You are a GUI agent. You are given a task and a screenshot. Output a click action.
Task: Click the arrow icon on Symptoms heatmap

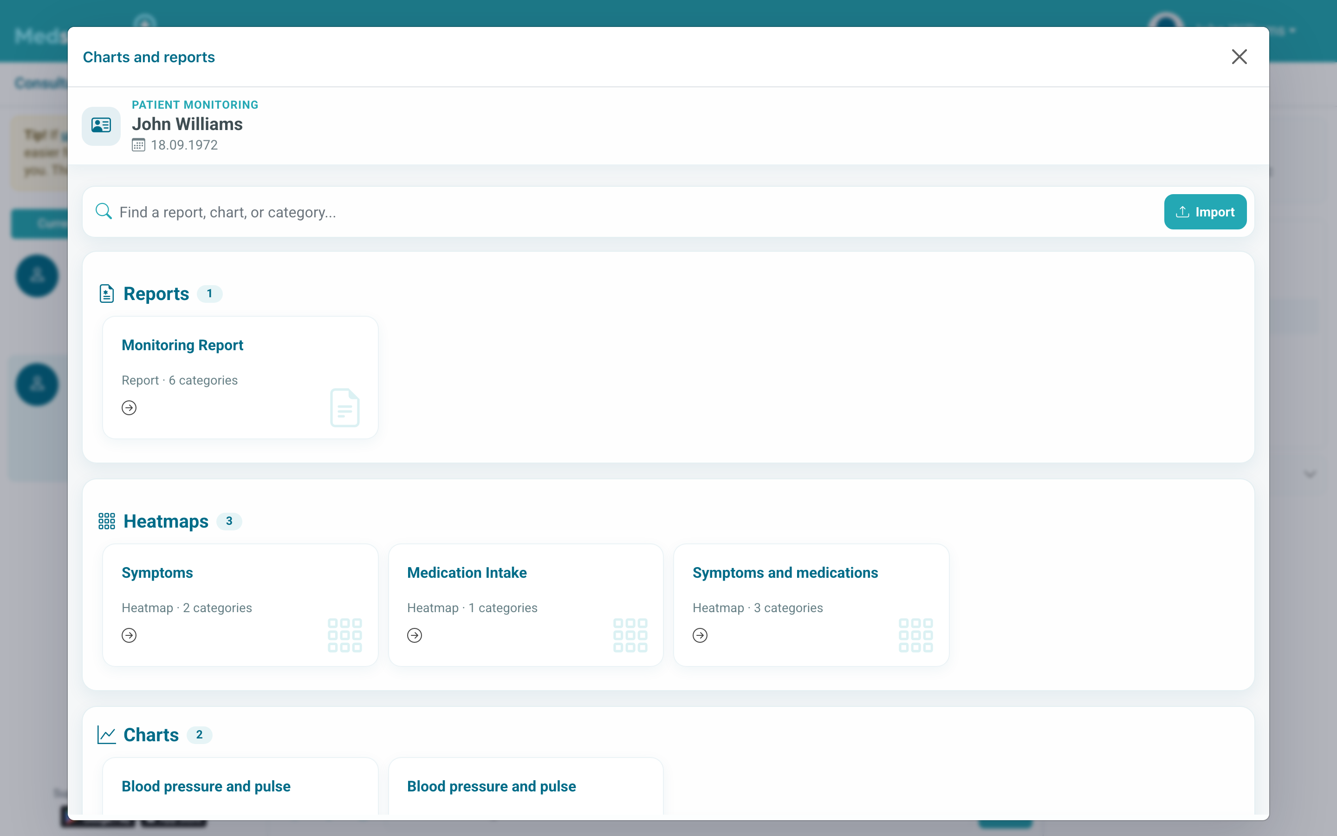[x=129, y=635]
